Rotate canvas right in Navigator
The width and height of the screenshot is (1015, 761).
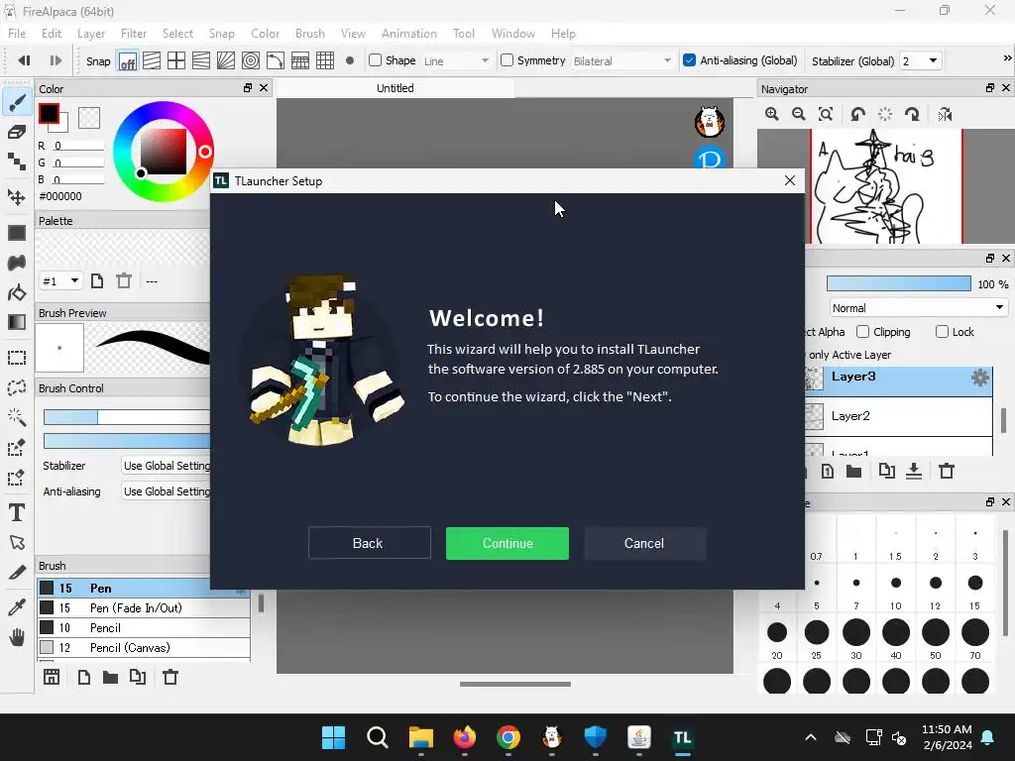pyautogui.click(x=913, y=115)
